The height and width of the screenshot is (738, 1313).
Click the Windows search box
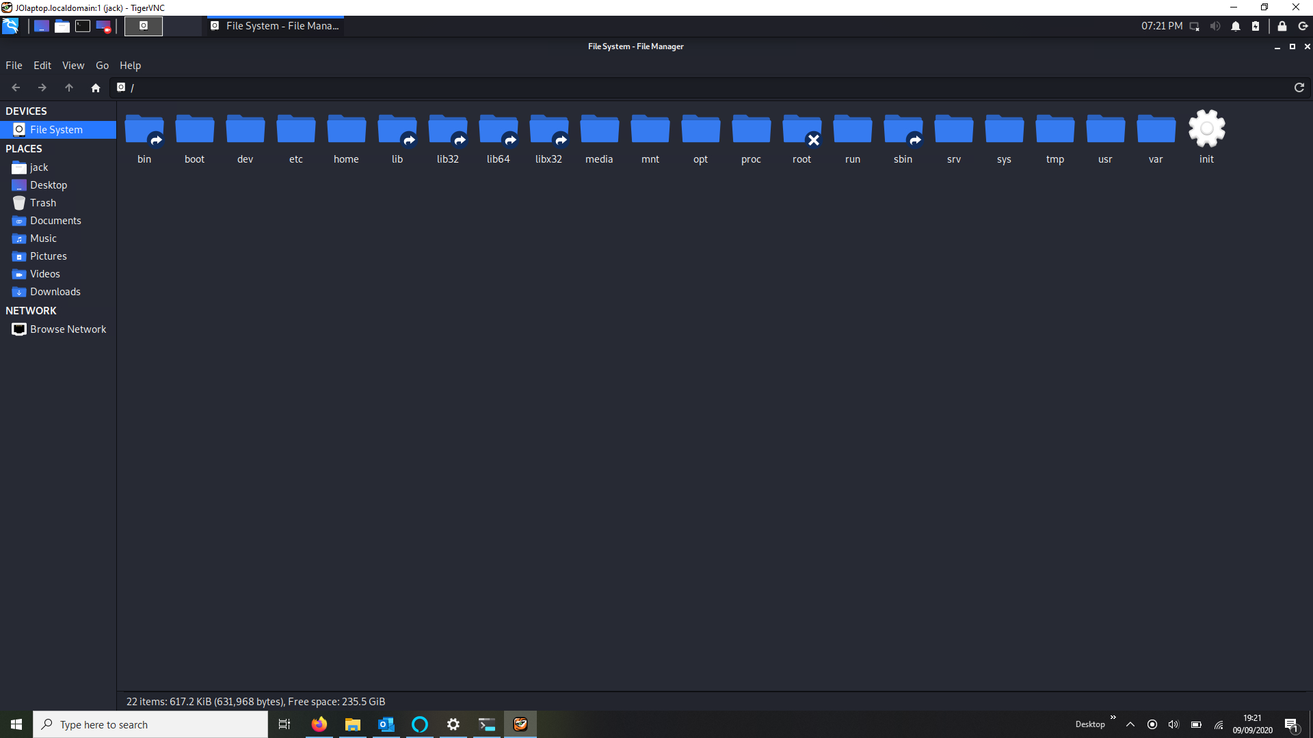[x=150, y=724]
